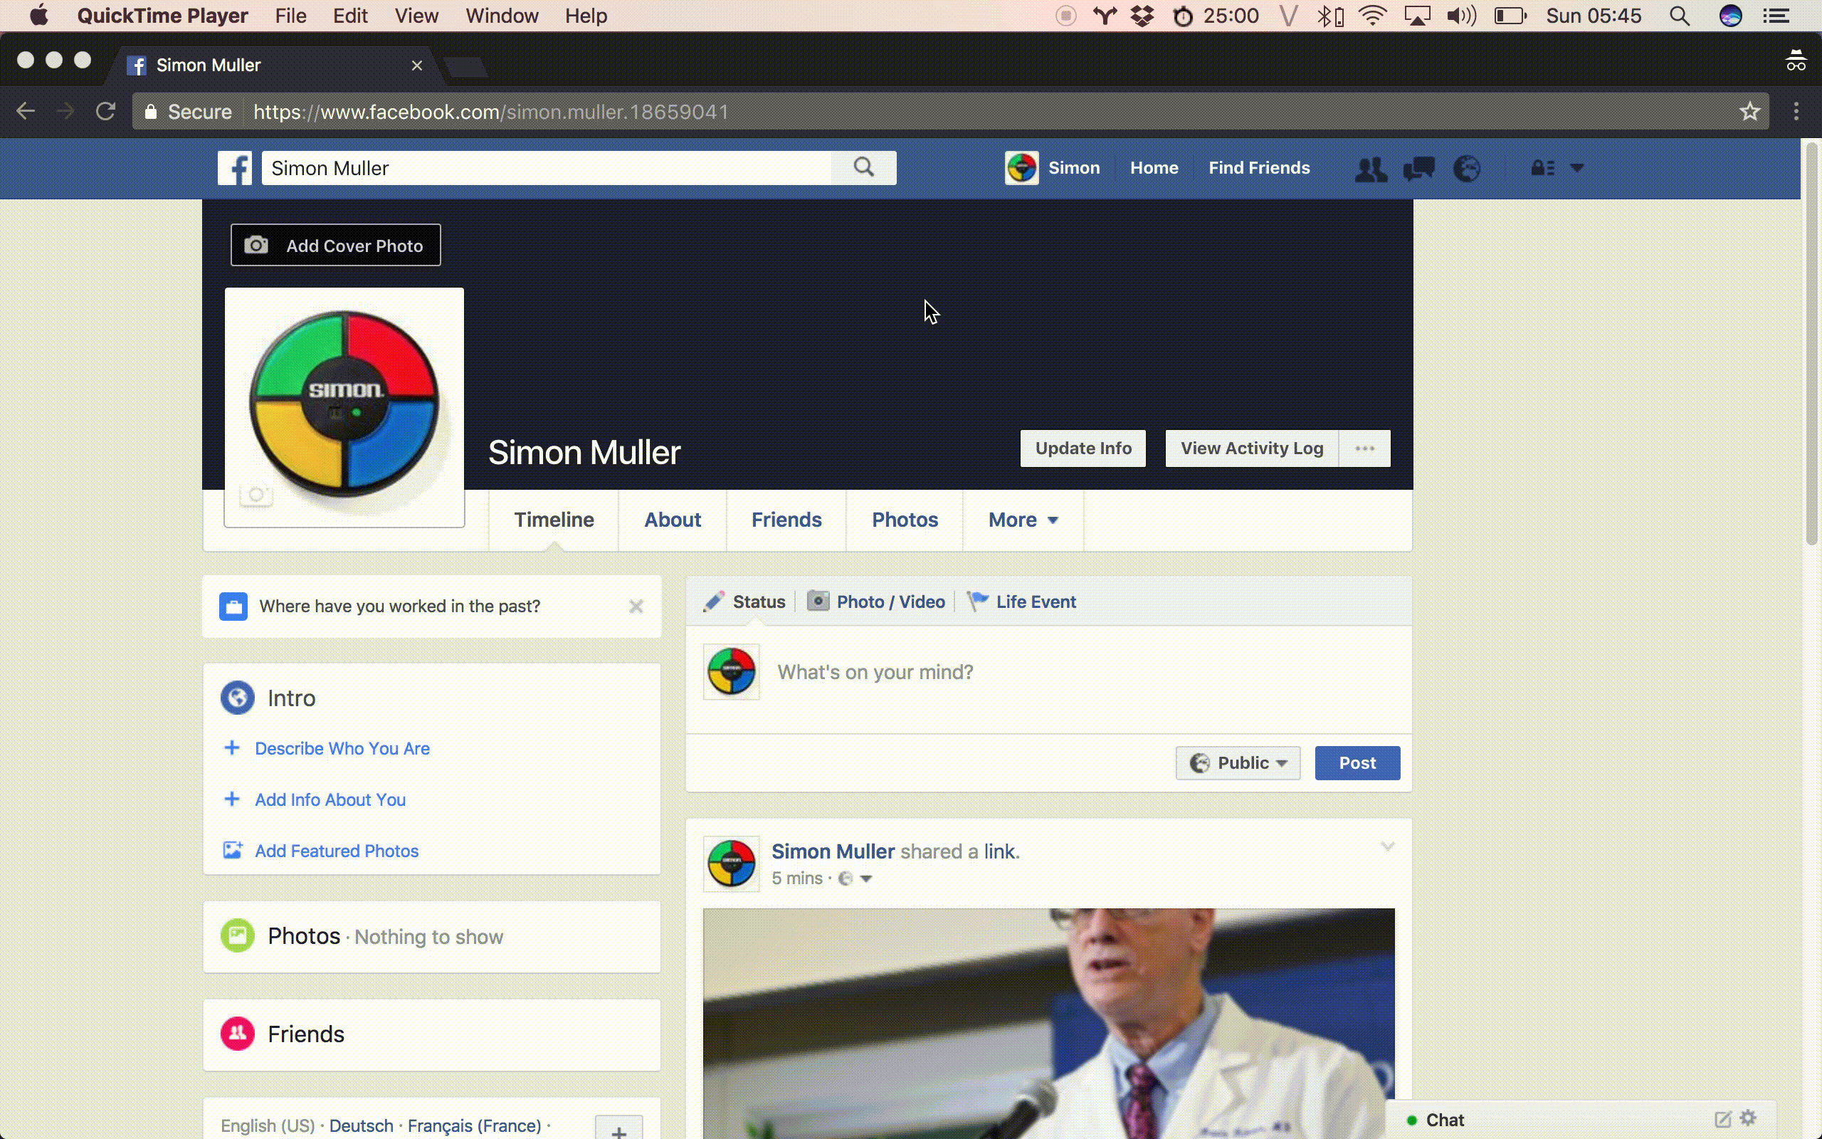Image resolution: width=1822 pixels, height=1139 pixels.
Task: Click the Facebook logo icon
Action: [x=234, y=168]
